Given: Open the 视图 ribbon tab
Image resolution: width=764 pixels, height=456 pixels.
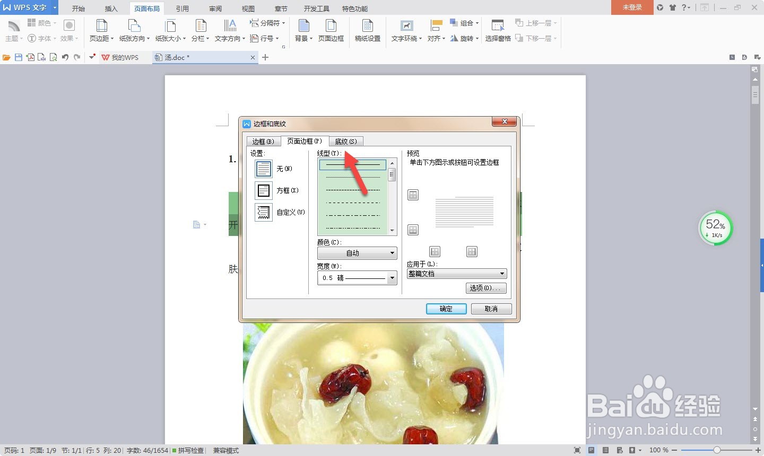Looking at the screenshot, I should pos(248,8).
